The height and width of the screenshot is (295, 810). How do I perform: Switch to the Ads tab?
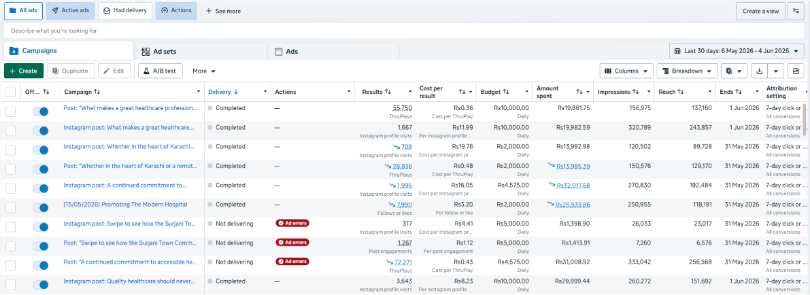[334, 51]
